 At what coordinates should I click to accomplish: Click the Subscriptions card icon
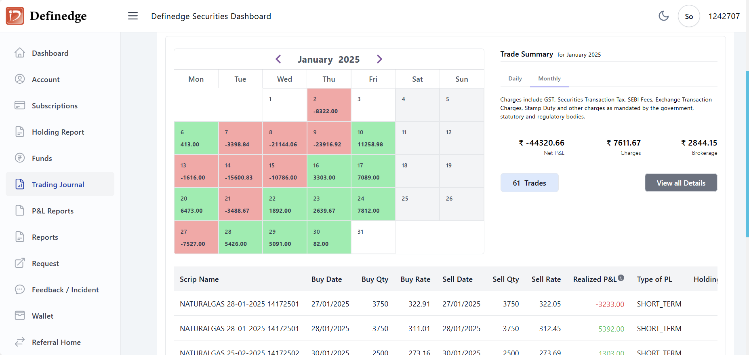(x=20, y=106)
